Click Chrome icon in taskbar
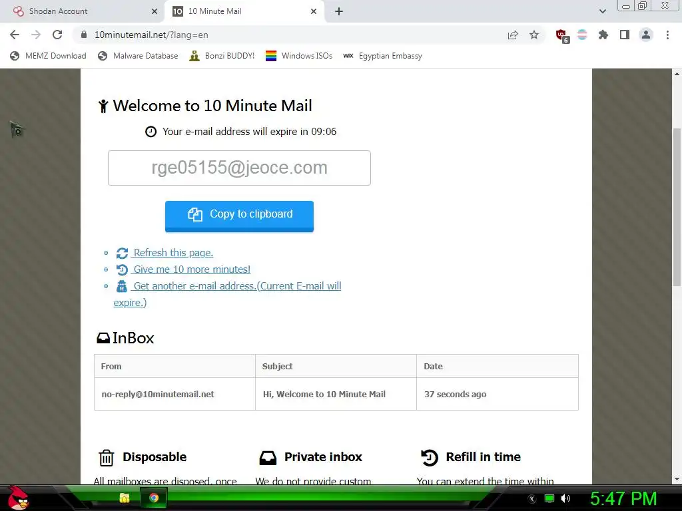The height and width of the screenshot is (511, 682). (154, 498)
